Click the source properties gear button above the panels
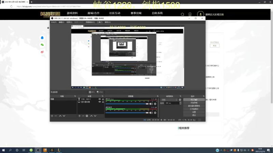Image resolution: width=273 pixels, height=153 pixels. 92,92
